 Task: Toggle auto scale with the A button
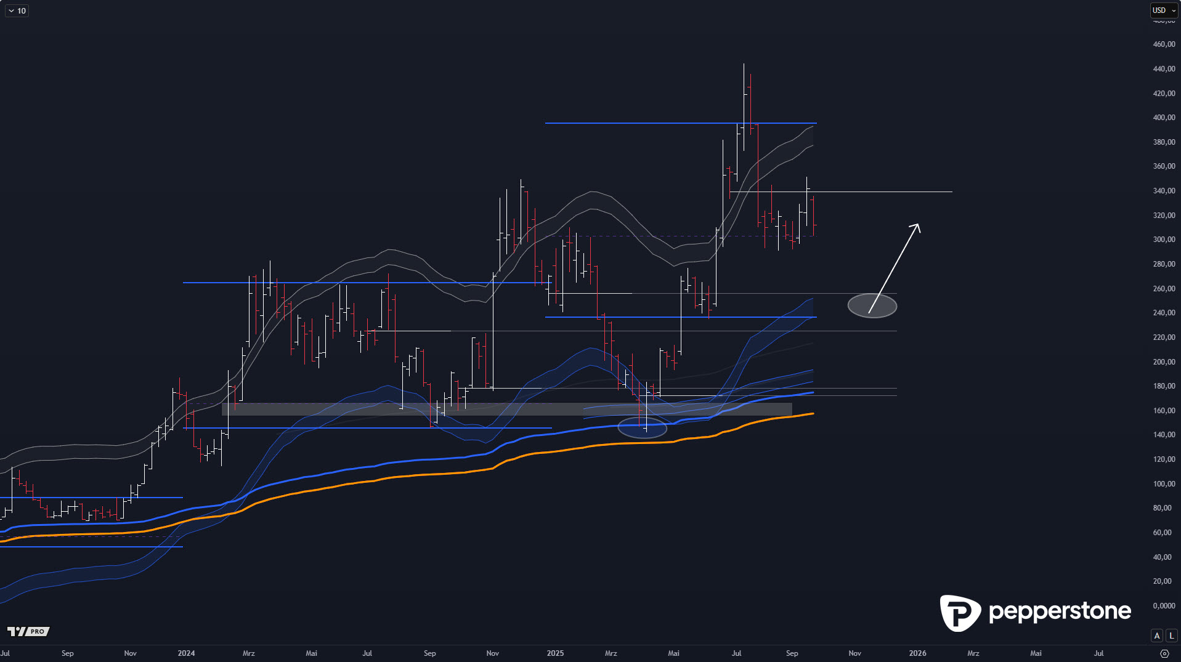[1157, 636]
